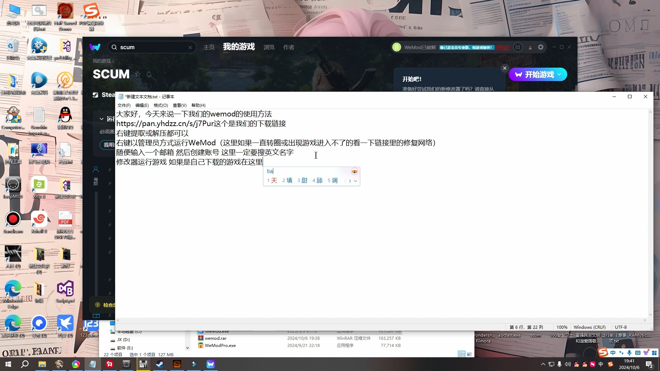This screenshot has width=660, height=371.
Task: Choose IME candidate 2 填
Action: pyautogui.click(x=287, y=180)
